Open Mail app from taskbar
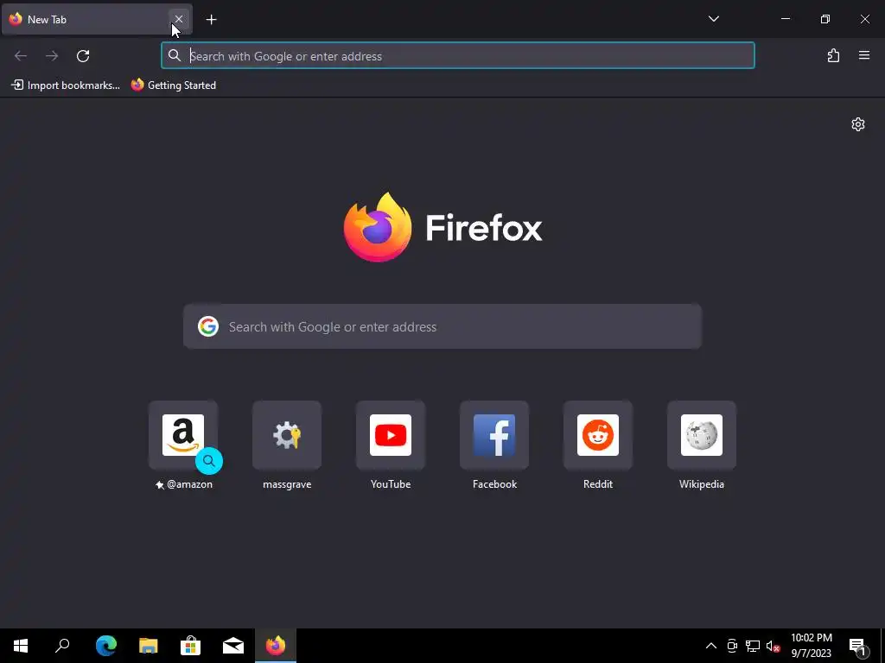Viewport: 885px width, 663px height. [232, 646]
